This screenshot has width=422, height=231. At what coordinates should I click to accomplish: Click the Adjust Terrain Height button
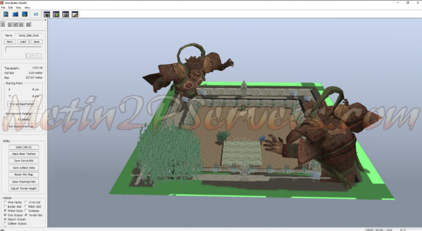[24, 188]
